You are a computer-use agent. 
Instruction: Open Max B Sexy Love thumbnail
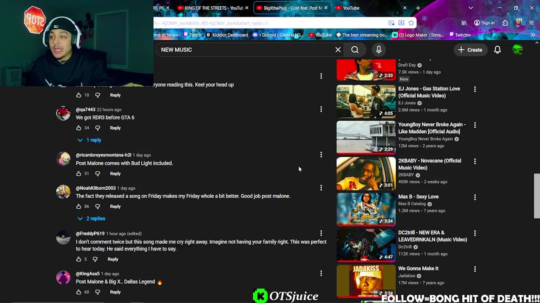click(x=366, y=209)
